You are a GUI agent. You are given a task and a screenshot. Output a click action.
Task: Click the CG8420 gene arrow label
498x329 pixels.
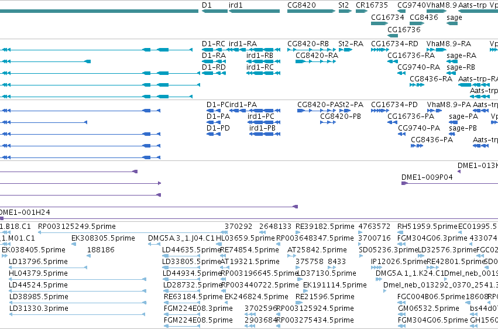click(x=301, y=5)
